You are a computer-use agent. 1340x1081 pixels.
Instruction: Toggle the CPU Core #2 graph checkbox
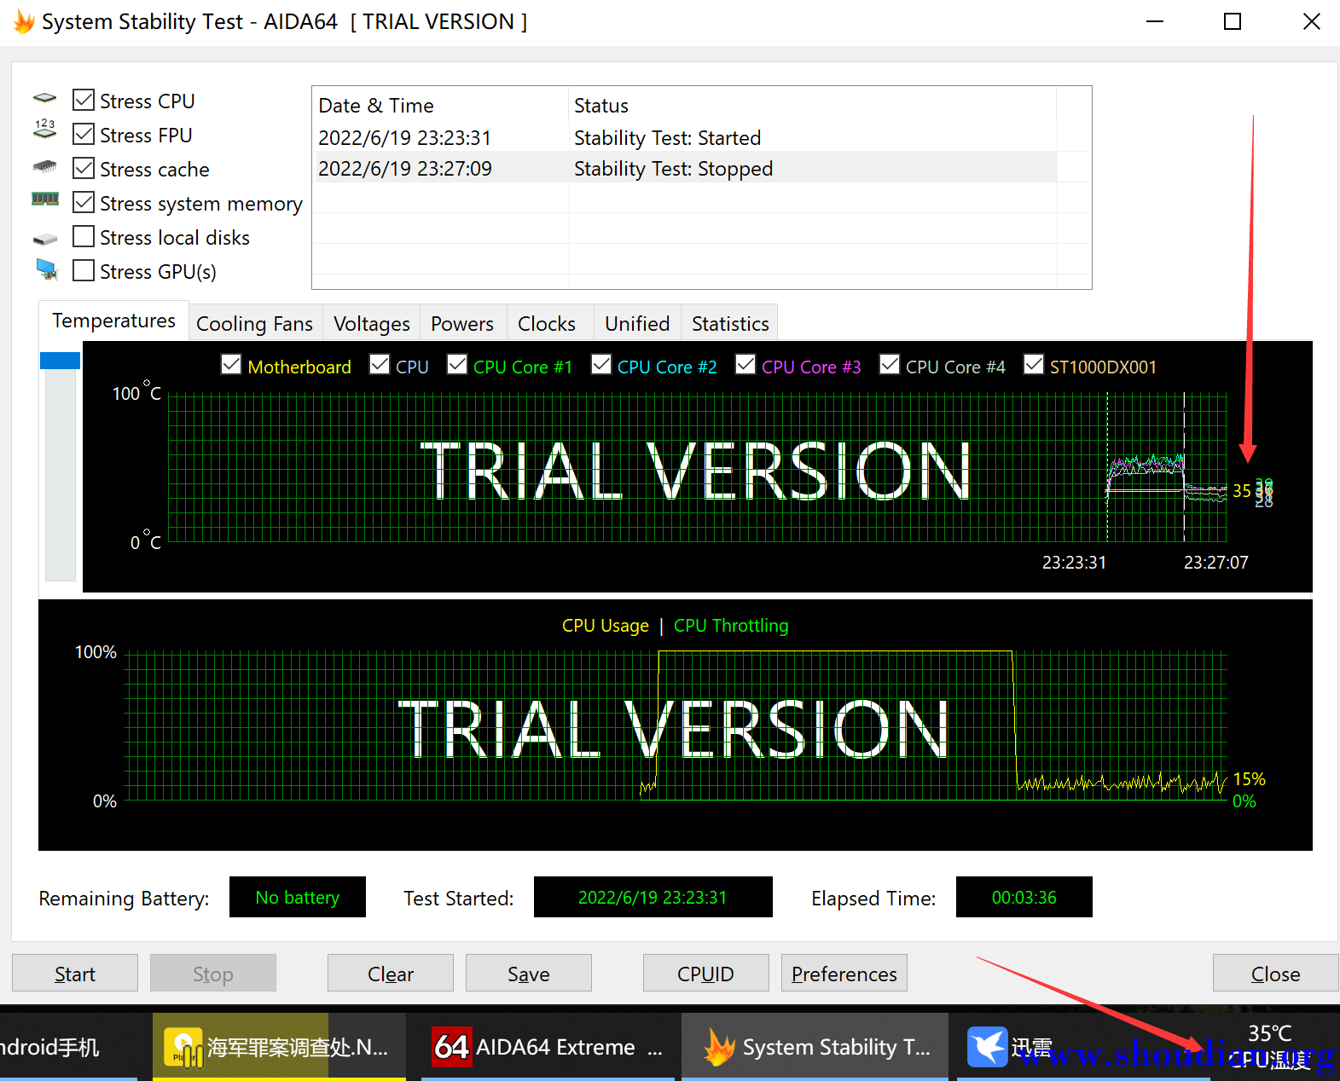click(x=601, y=364)
